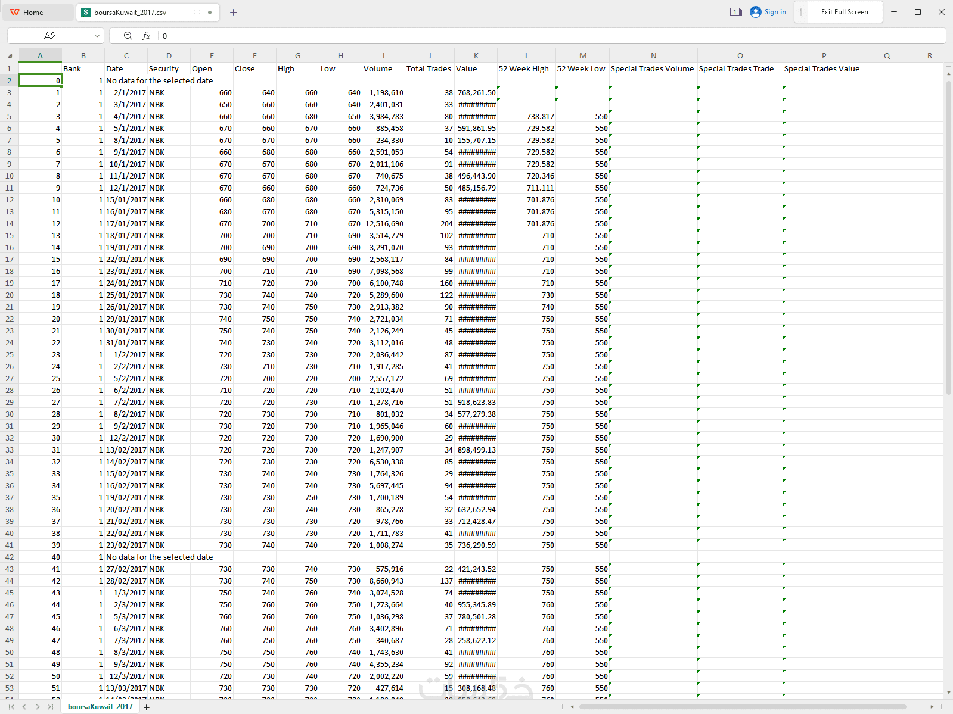Select row 42 header

(10, 557)
